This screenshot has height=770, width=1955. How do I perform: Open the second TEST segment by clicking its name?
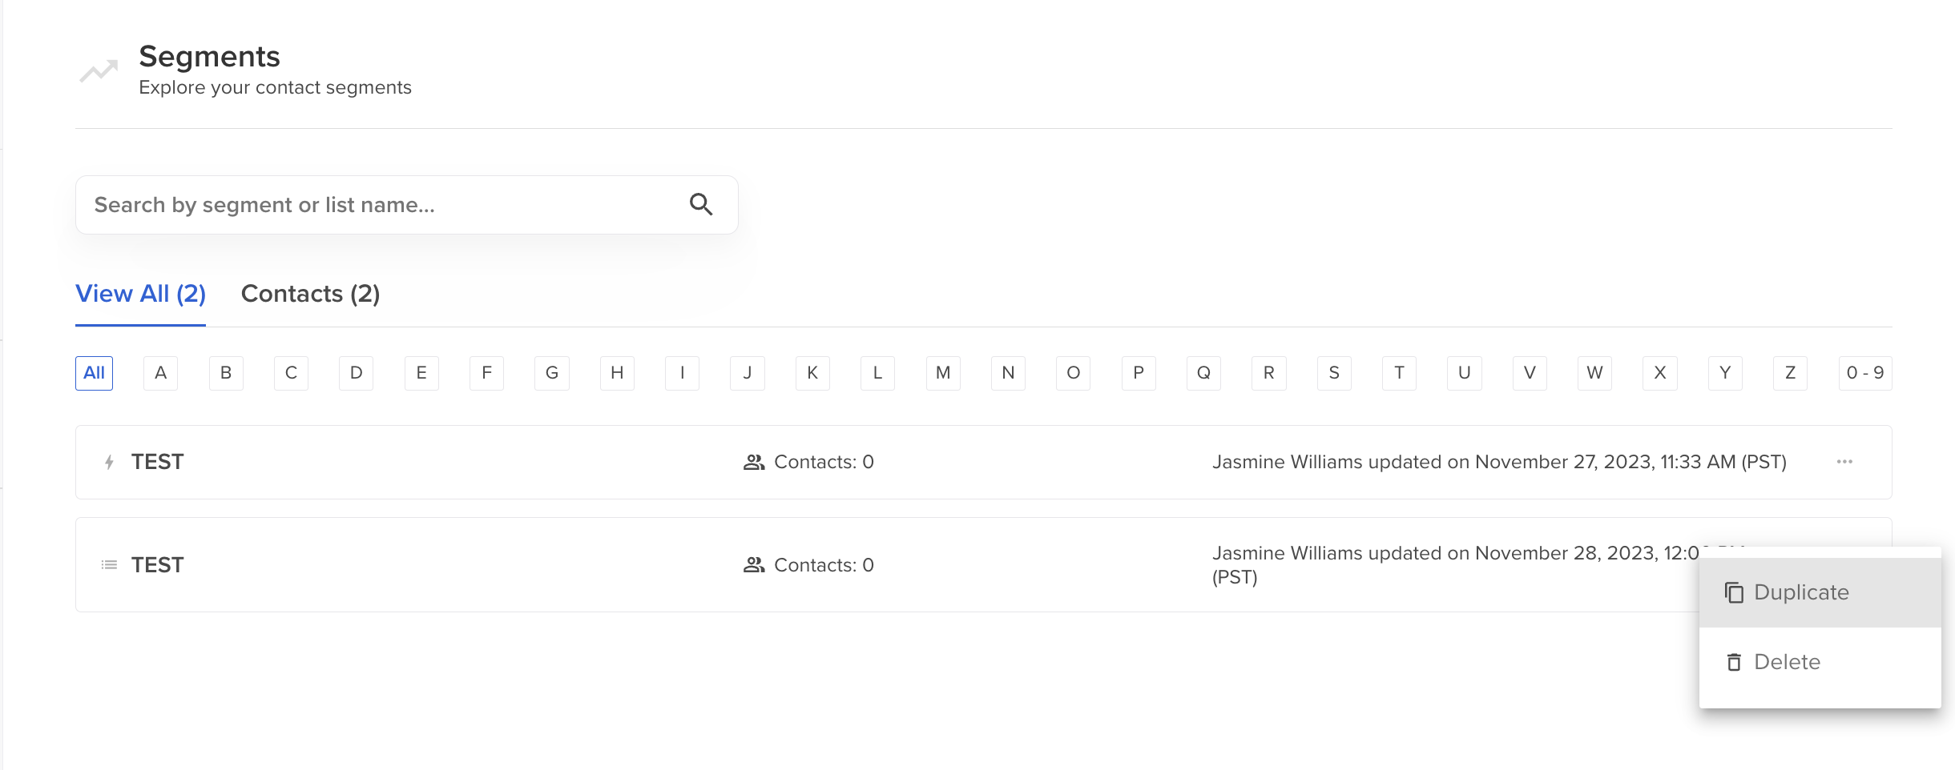[x=157, y=564]
